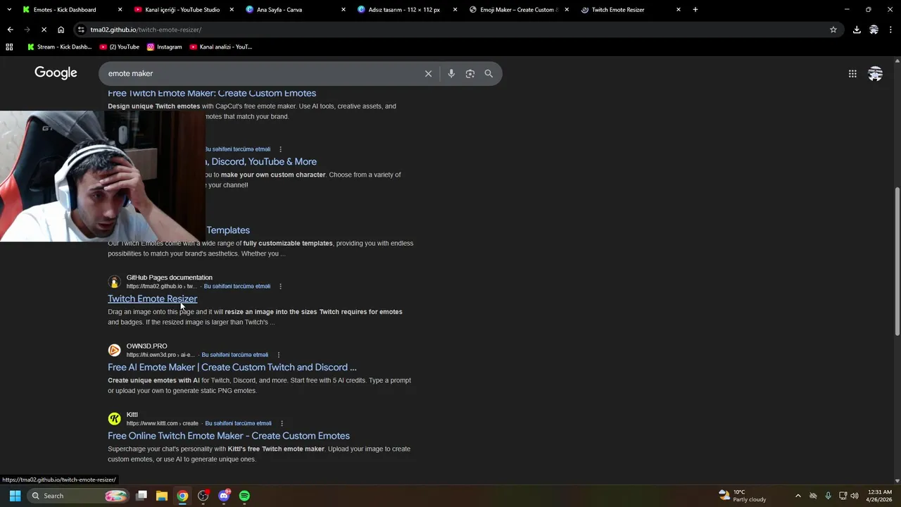The height and width of the screenshot is (507, 901).
Task: Start voice search with microphone icon
Action: [x=451, y=73]
